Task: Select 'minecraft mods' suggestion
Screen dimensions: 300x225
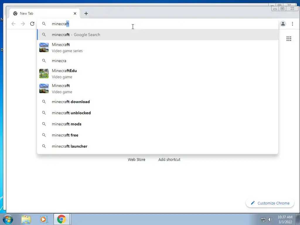Action: (158, 124)
